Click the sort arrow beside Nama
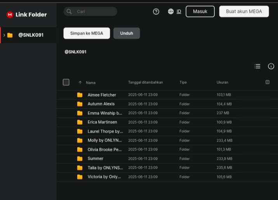 coord(80,83)
